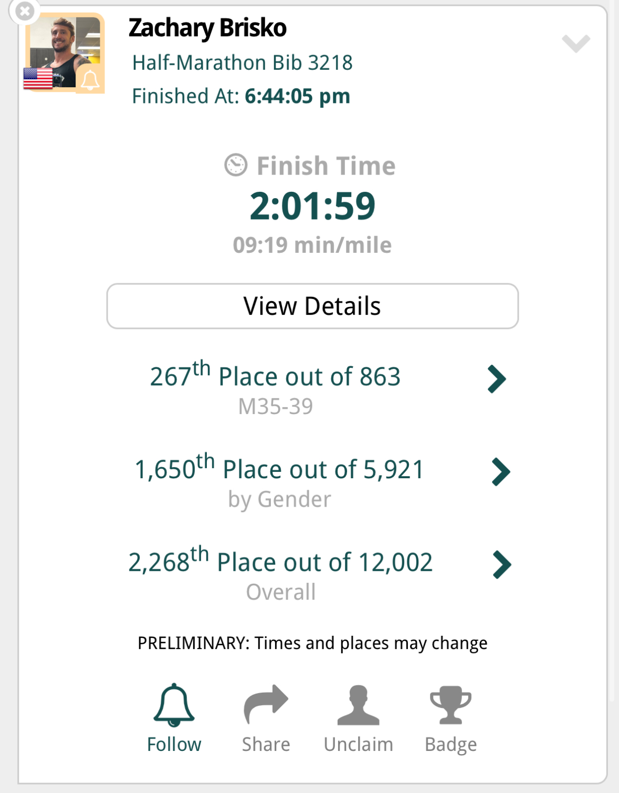Viewport: 619px width, 793px height.
Task: Expand the by Gender placement arrow
Action: pos(501,472)
